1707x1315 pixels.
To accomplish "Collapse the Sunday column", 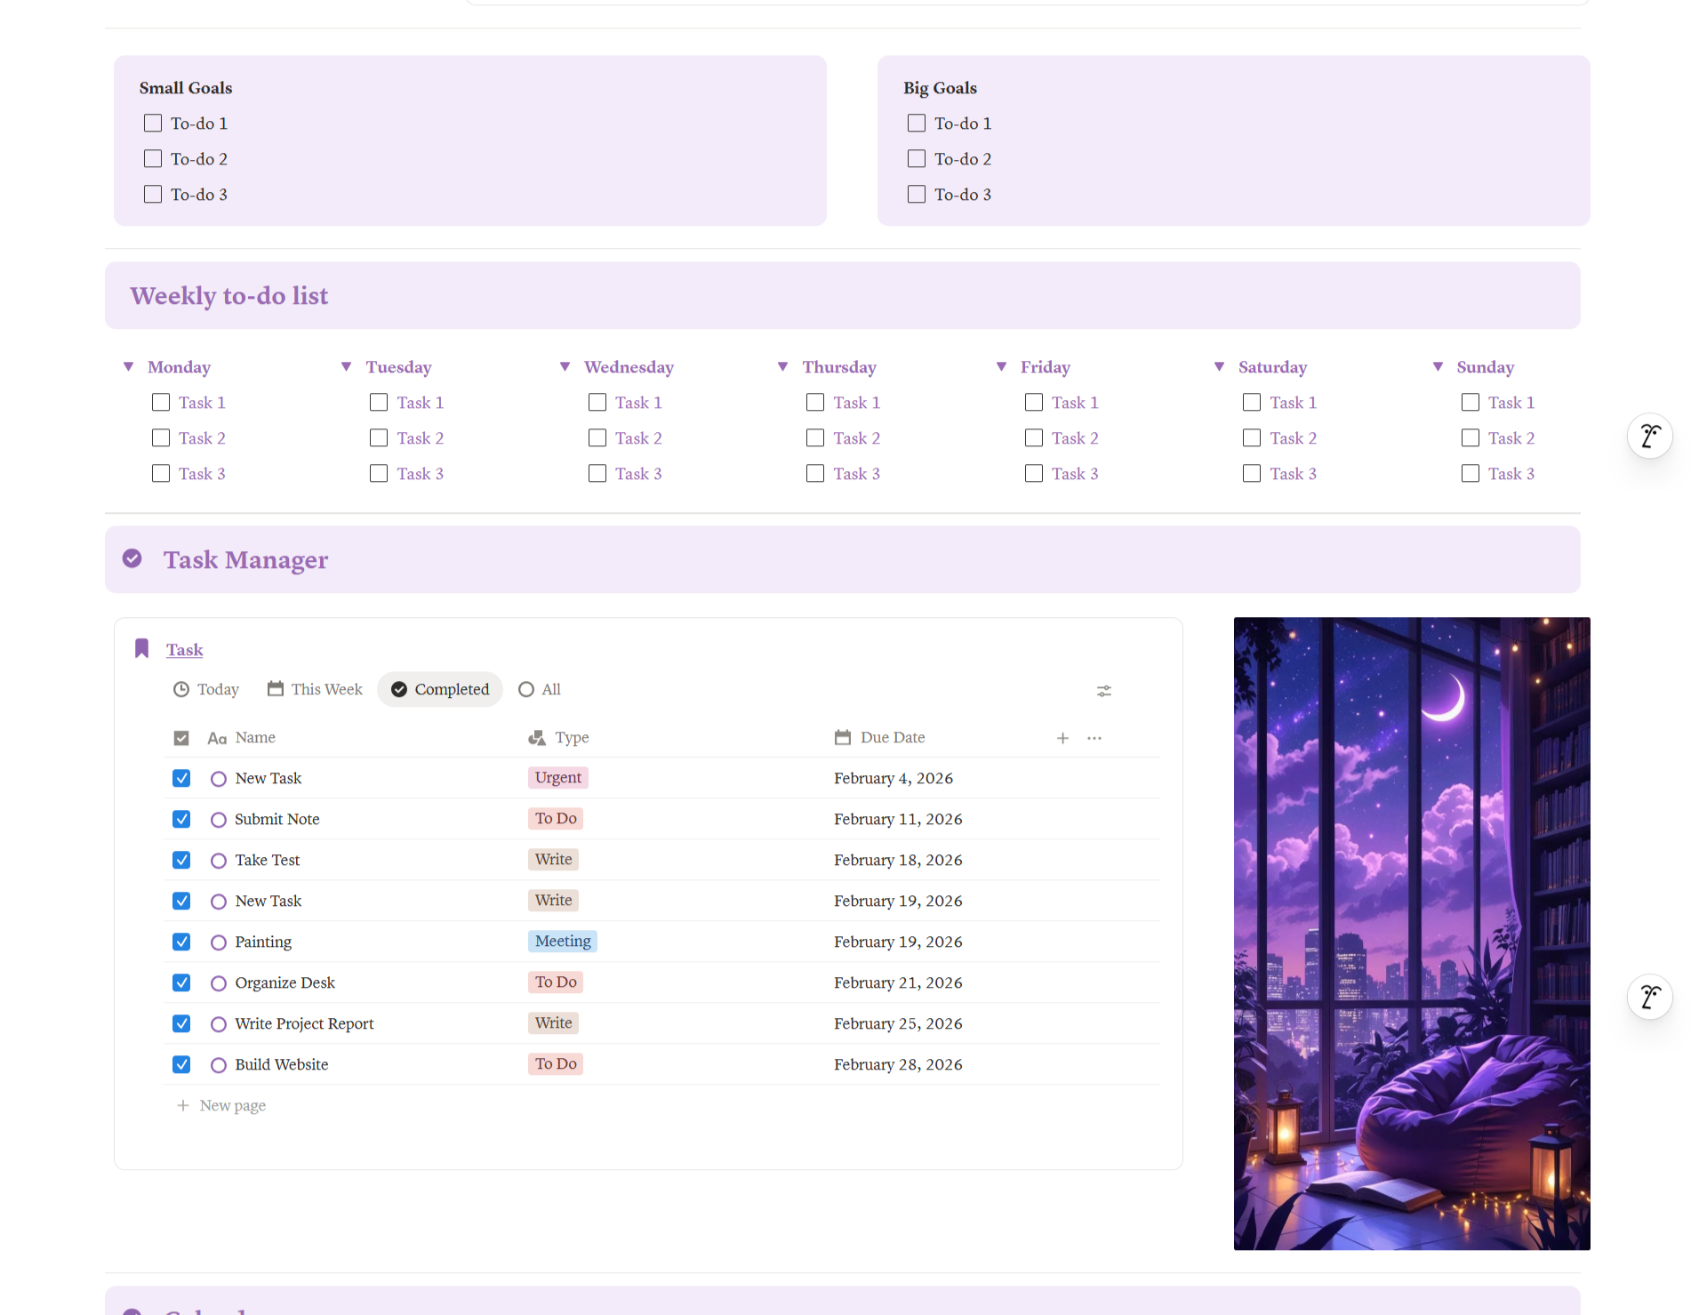I will pyautogui.click(x=1439, y=366).
